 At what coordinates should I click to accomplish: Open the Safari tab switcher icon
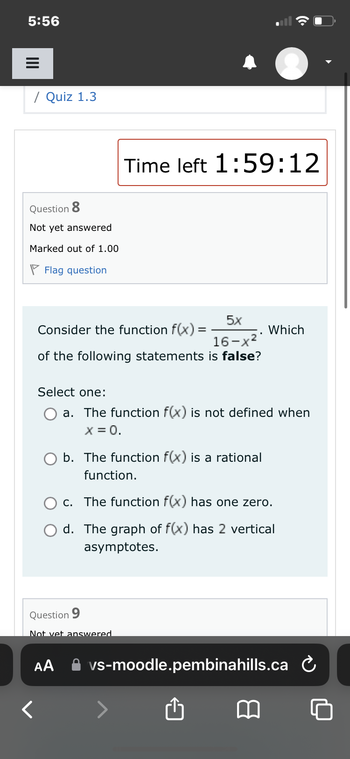[322, 709]
